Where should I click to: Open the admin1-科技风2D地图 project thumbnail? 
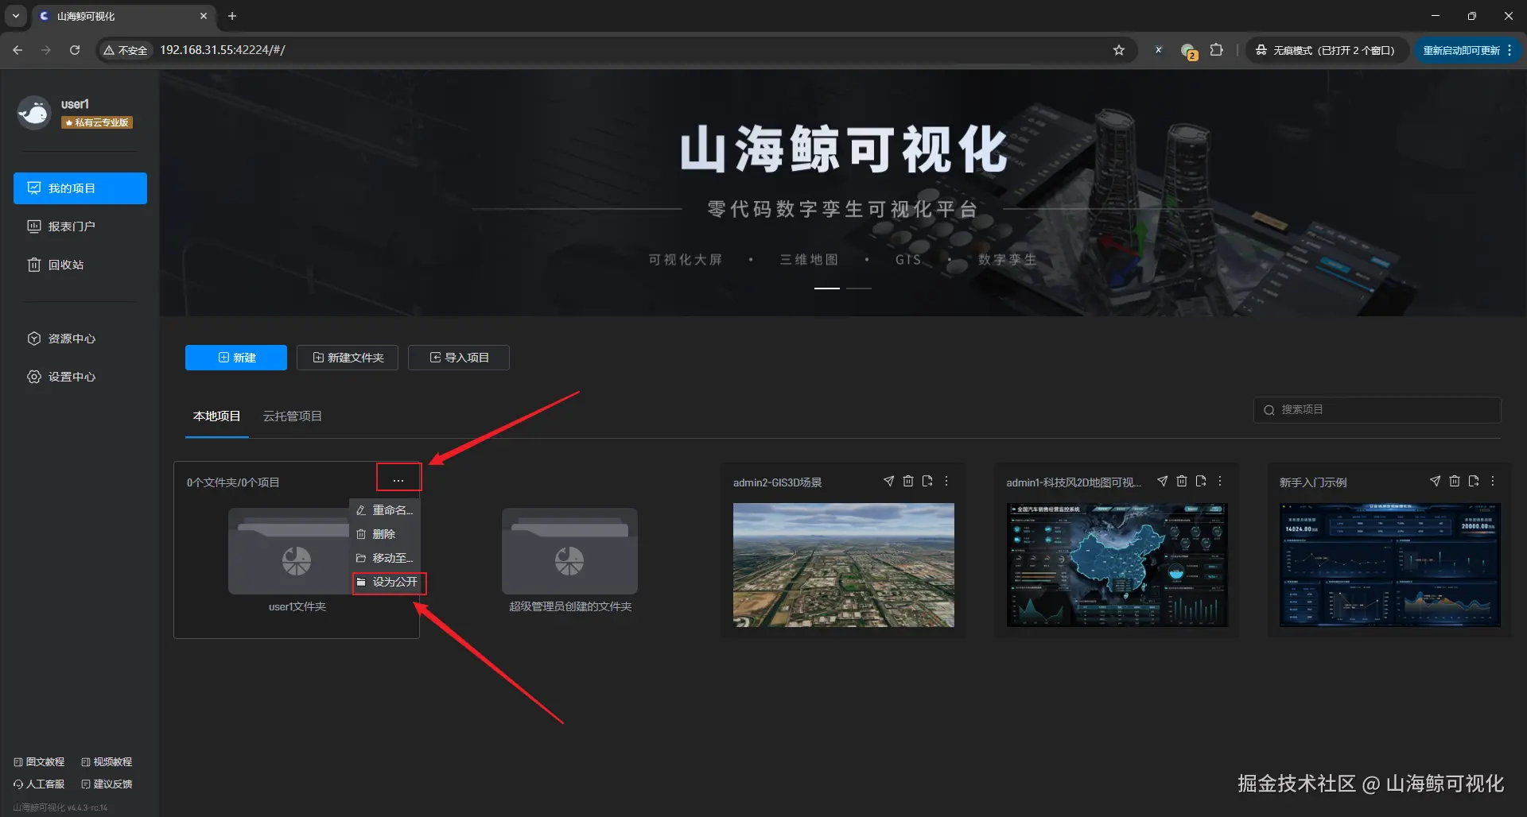tap(1117, 565)
